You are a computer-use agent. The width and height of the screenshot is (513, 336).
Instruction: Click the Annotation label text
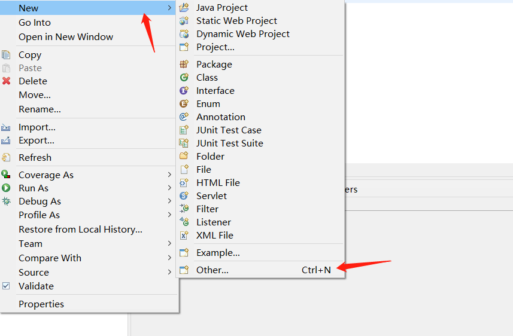(x=221, y=117)
